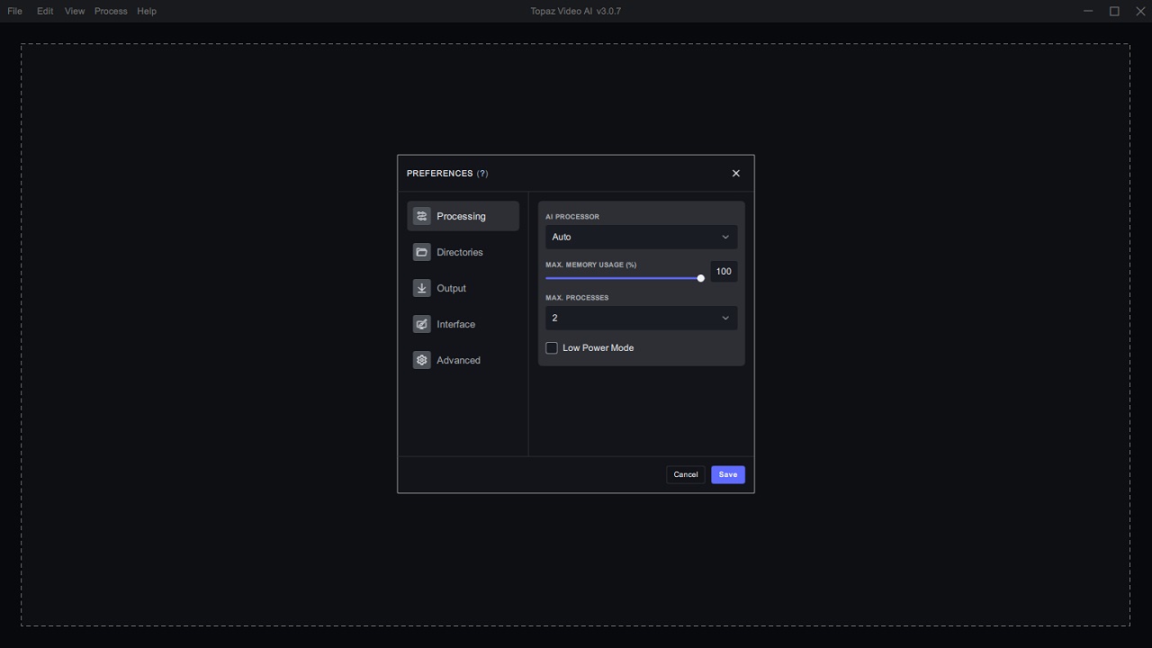
Task: Choose the Interface preferences icon
Action: click(x=421, y=324)
